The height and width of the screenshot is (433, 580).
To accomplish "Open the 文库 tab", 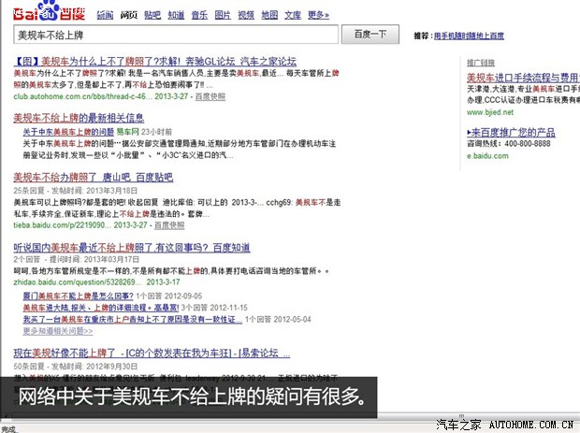I will [x=293, y=15].
